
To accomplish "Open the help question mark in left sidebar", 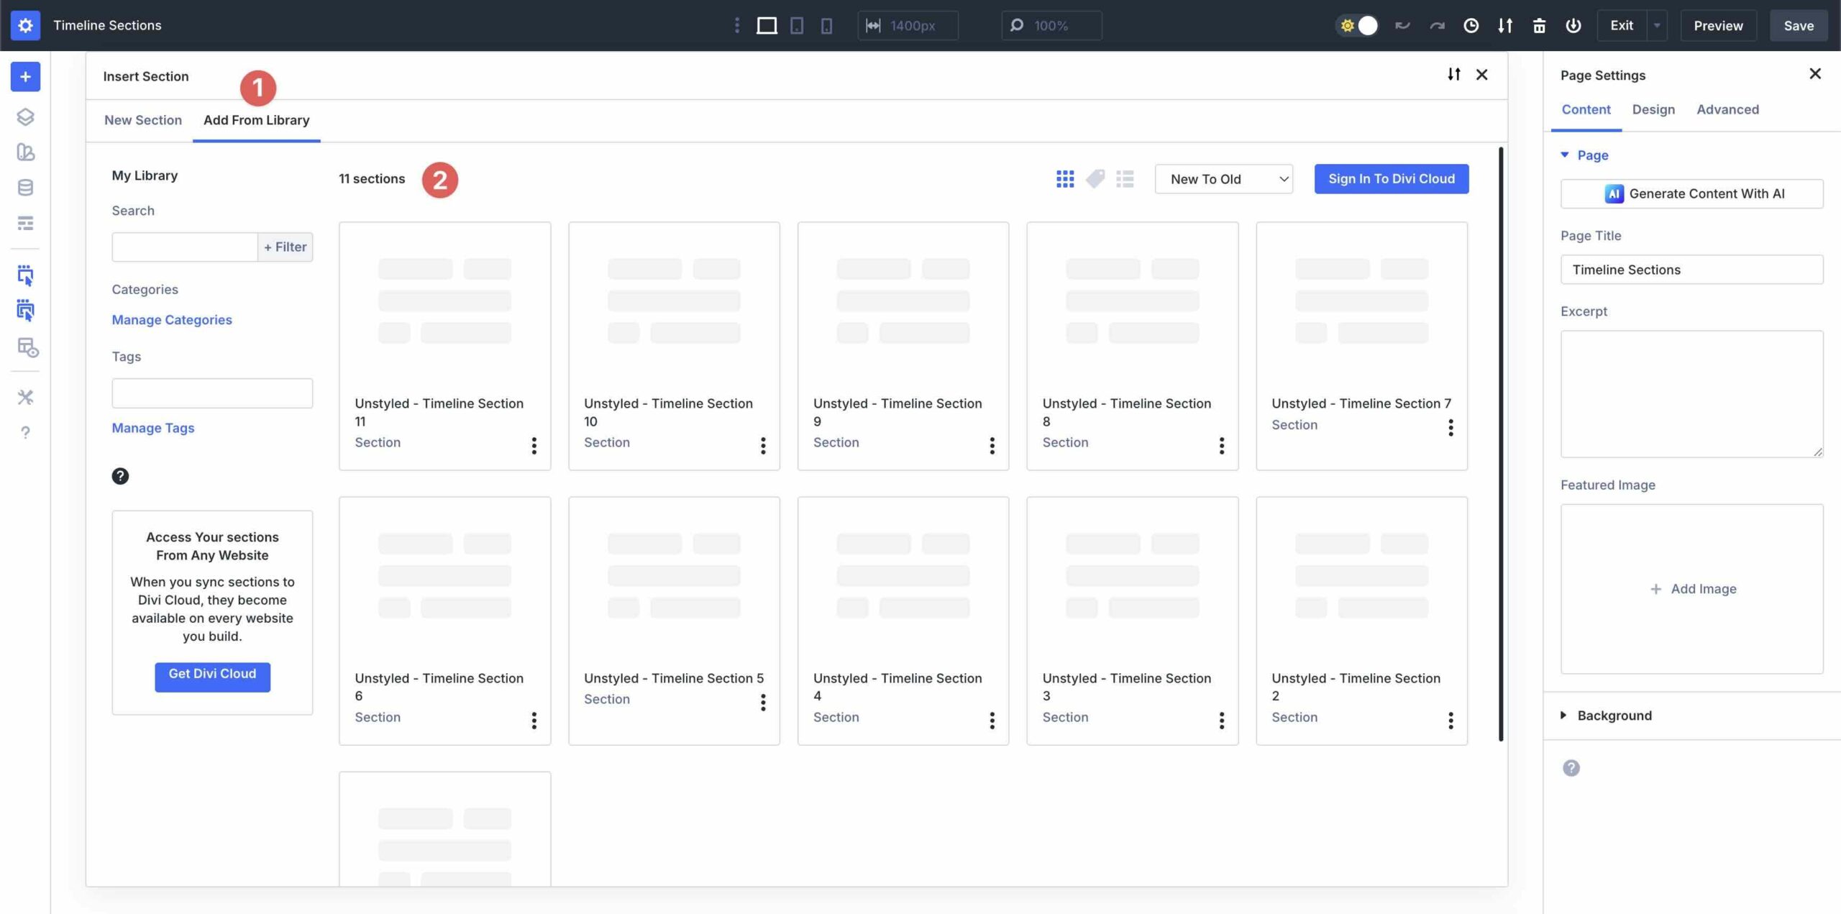I will [25, 432].
